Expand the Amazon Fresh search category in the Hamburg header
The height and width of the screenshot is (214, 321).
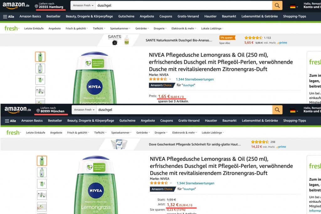click(x=83, y=5)
